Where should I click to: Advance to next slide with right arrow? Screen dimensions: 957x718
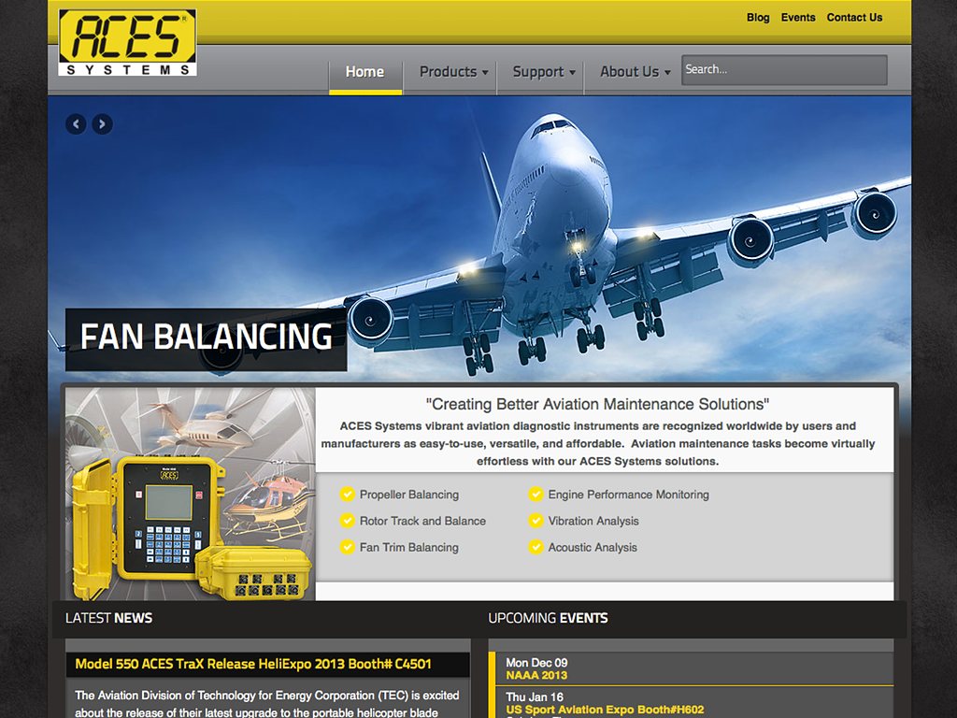point(102,124)
